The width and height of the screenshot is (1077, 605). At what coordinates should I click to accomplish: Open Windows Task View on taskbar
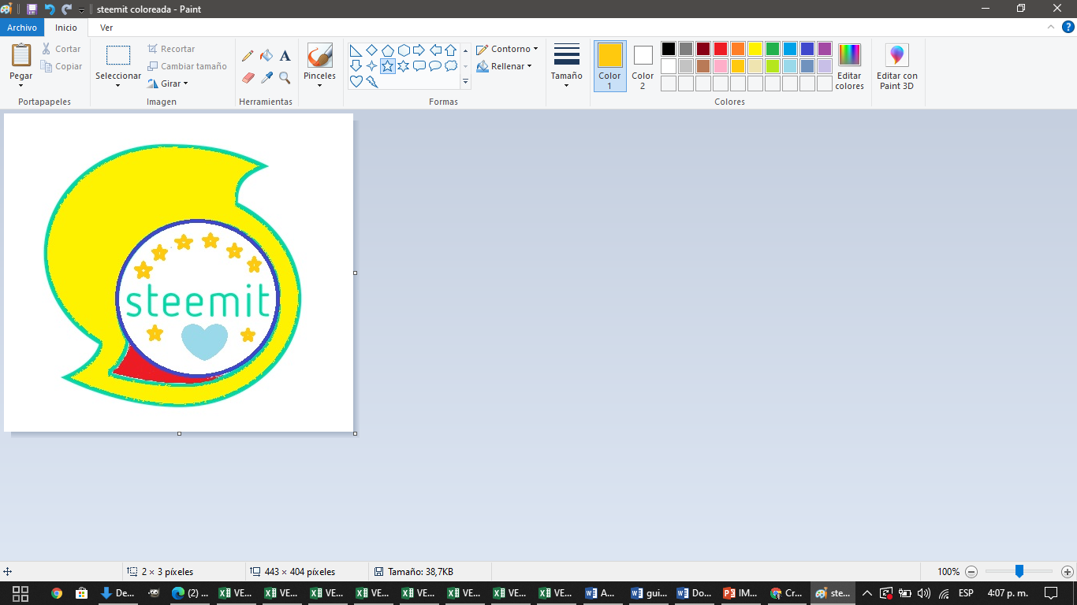(x=21, y=593)
